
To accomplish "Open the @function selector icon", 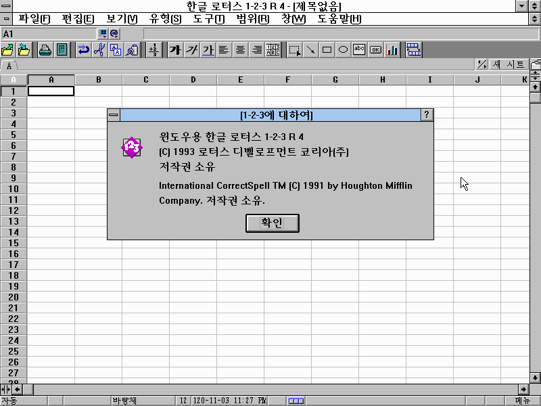I will [114, 33].
